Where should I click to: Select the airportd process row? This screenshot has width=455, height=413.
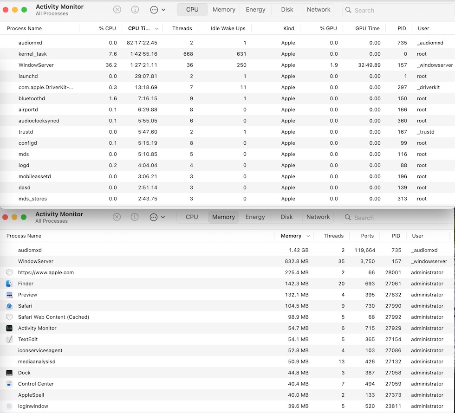(x=227, y=110)
